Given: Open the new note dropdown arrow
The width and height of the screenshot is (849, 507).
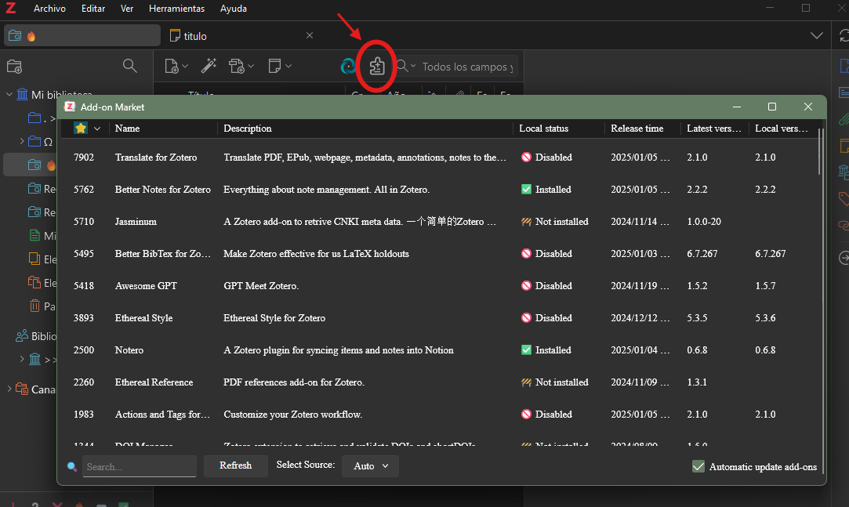Looking at the screenshot, I should click(x=288, y=66).
